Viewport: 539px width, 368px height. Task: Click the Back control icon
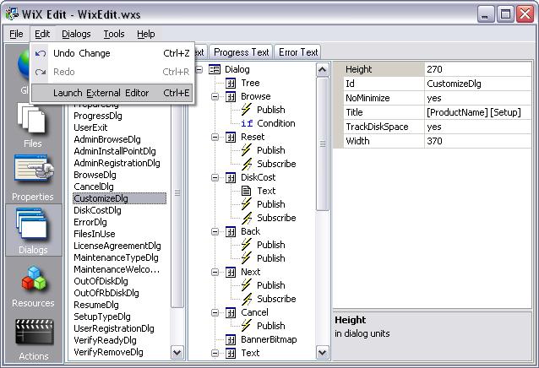(231, 231)
